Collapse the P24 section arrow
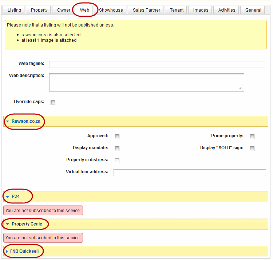 8,196
